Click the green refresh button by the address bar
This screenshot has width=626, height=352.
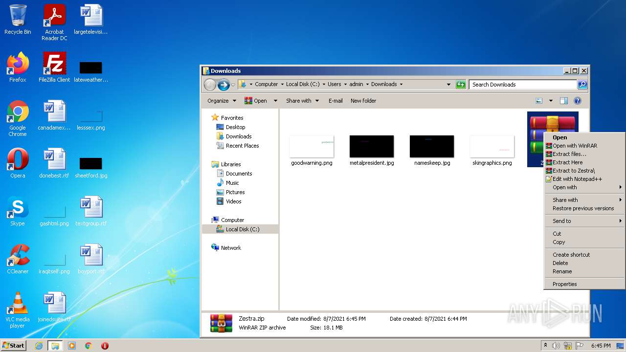click(460, 85)
